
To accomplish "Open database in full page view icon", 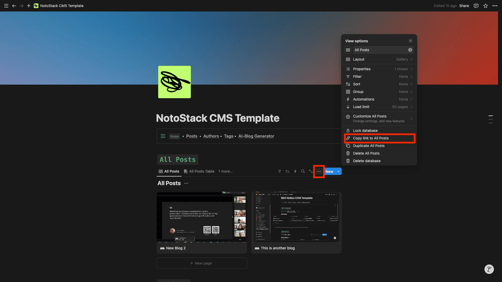I will point(311,171).
